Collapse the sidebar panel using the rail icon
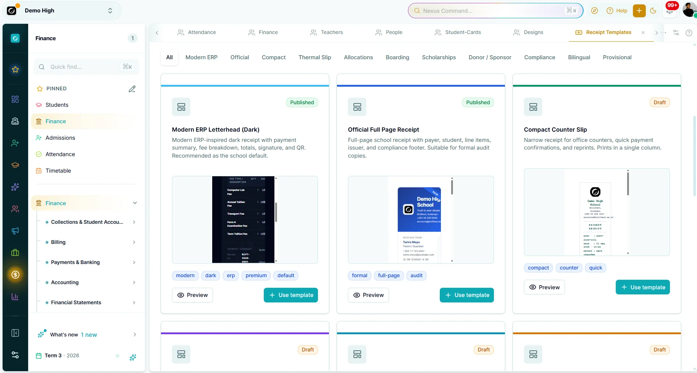Image resolution: width=697 pixels, height=373 pixels. (15, 333)
